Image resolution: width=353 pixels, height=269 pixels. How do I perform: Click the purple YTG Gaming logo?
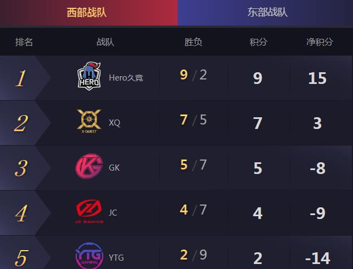click(x=89, y=256)
